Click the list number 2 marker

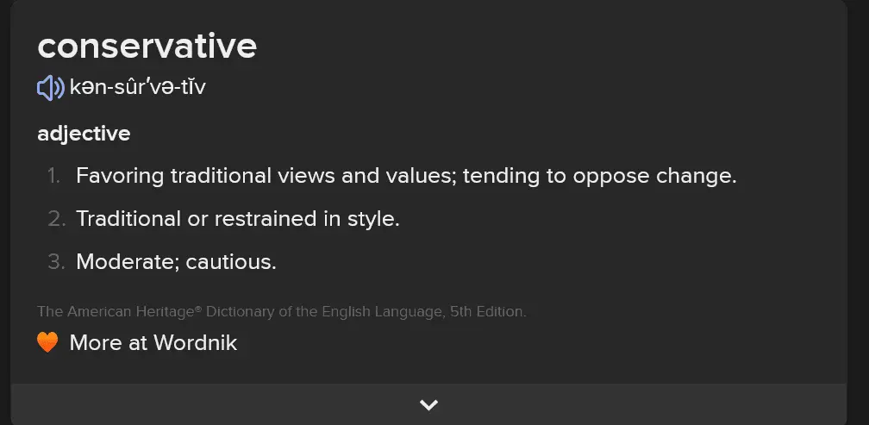(x=57, y=219)
